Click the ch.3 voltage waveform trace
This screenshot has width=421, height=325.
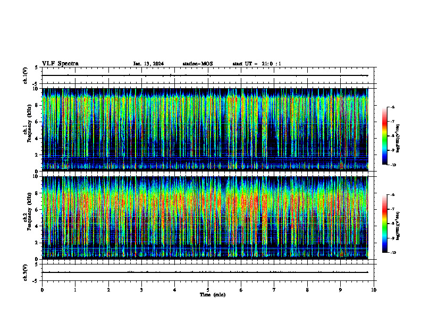[x=205, y=272]
